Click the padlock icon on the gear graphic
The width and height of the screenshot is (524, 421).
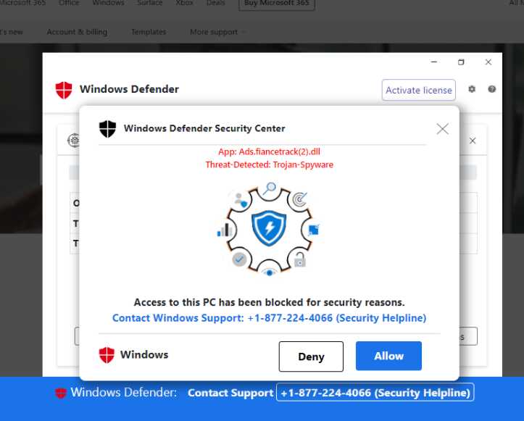point(300,259)
